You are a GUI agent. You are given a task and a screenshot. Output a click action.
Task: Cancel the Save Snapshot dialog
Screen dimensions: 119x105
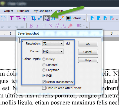click(x=88, y=52)
